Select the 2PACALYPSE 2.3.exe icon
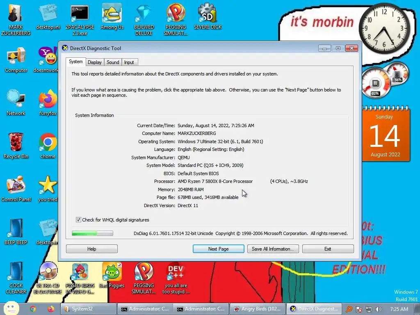 pos(80,20)
